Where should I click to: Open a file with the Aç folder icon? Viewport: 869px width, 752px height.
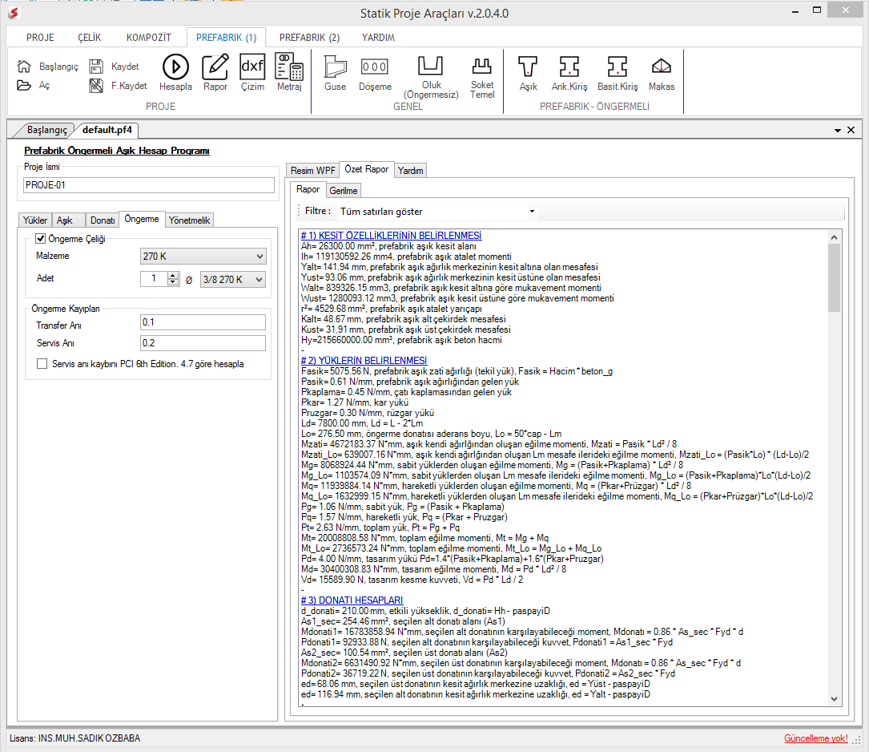(24, 86)
